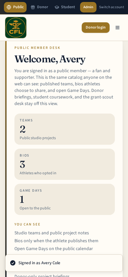
Task: Select the Student role tab
Action: (65, 7)
